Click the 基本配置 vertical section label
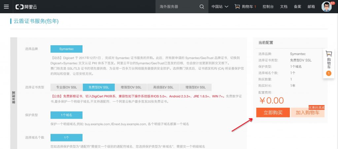This screenshot has height=149, width=338. [x=14, y=97]
